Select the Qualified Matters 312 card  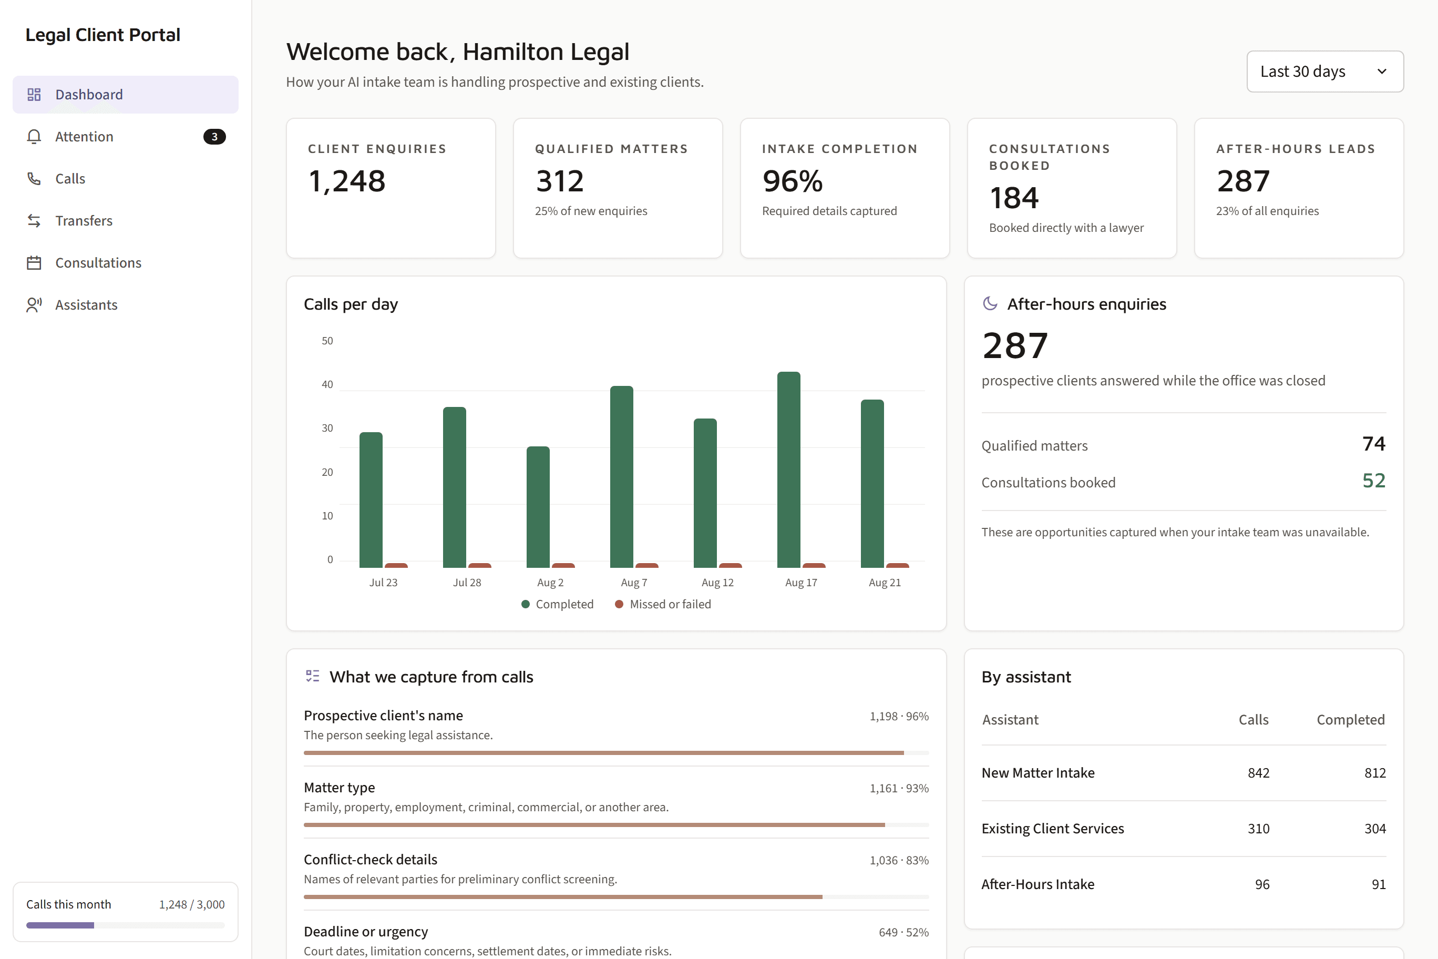click(x=618, y=188)
